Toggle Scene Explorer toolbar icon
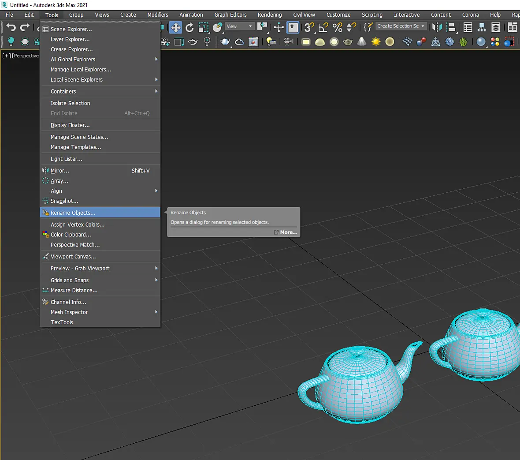The width and height of the screenshot is (520, 460). coord(468,27)
